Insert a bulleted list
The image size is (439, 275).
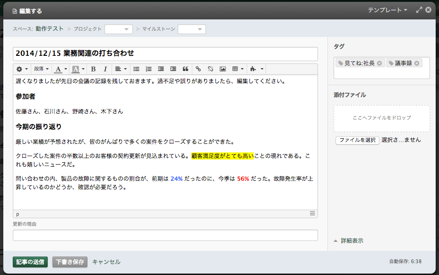point(137,69)
